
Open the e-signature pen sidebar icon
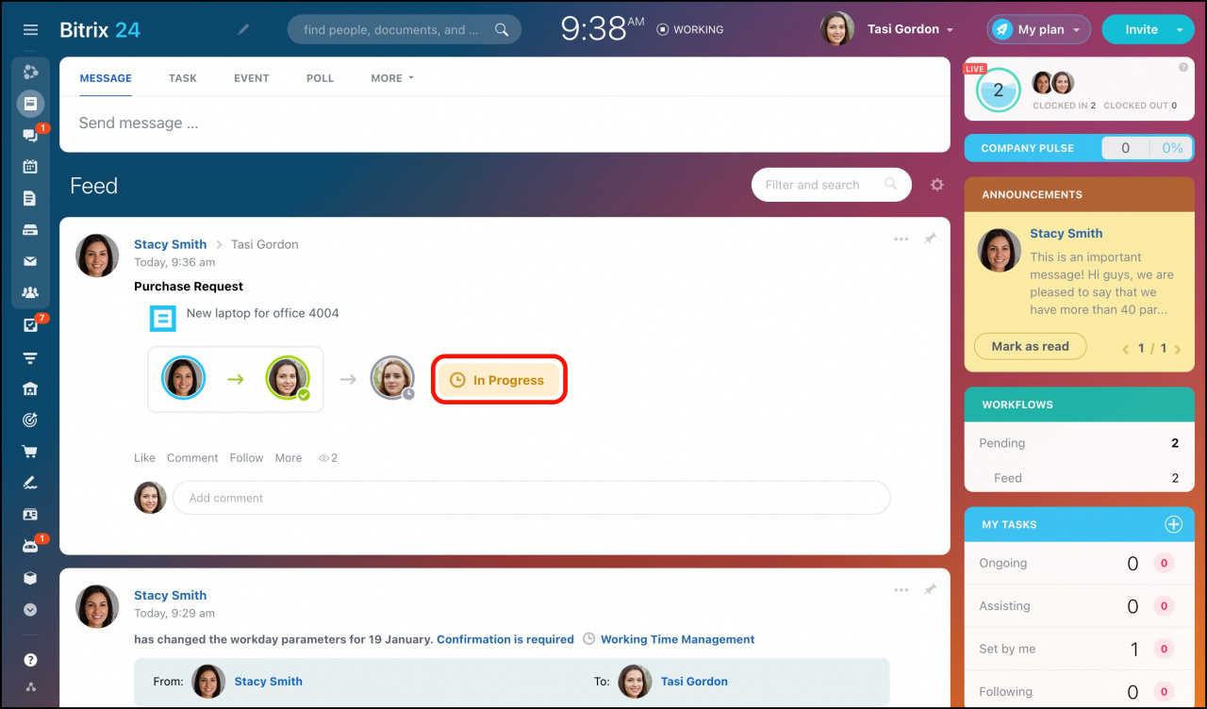click(30, 483)
